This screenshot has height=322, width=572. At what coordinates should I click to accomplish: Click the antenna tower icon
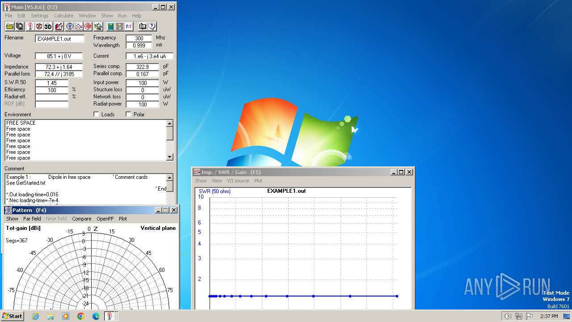pyautogui.click(x=30, y=26)
